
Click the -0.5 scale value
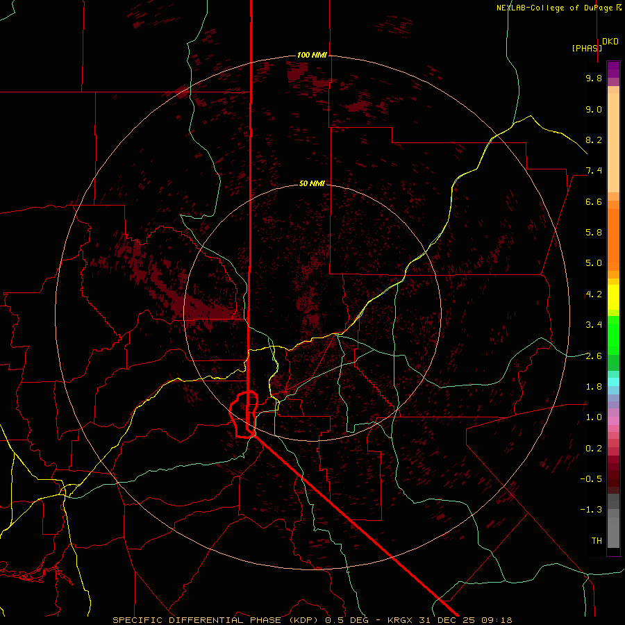click(x=591, y=479)
